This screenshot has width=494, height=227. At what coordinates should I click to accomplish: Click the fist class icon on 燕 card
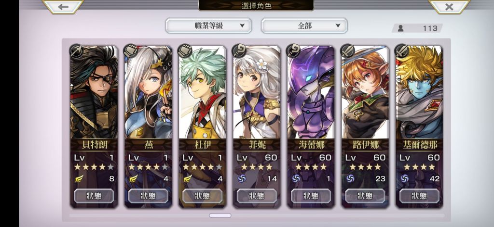point(130,51)
